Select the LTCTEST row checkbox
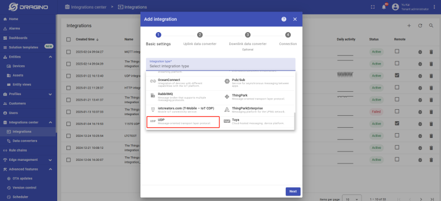 [x=69, y=136]
